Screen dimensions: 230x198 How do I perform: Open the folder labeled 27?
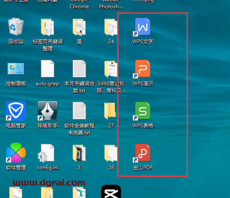click(x=110, y=111)
